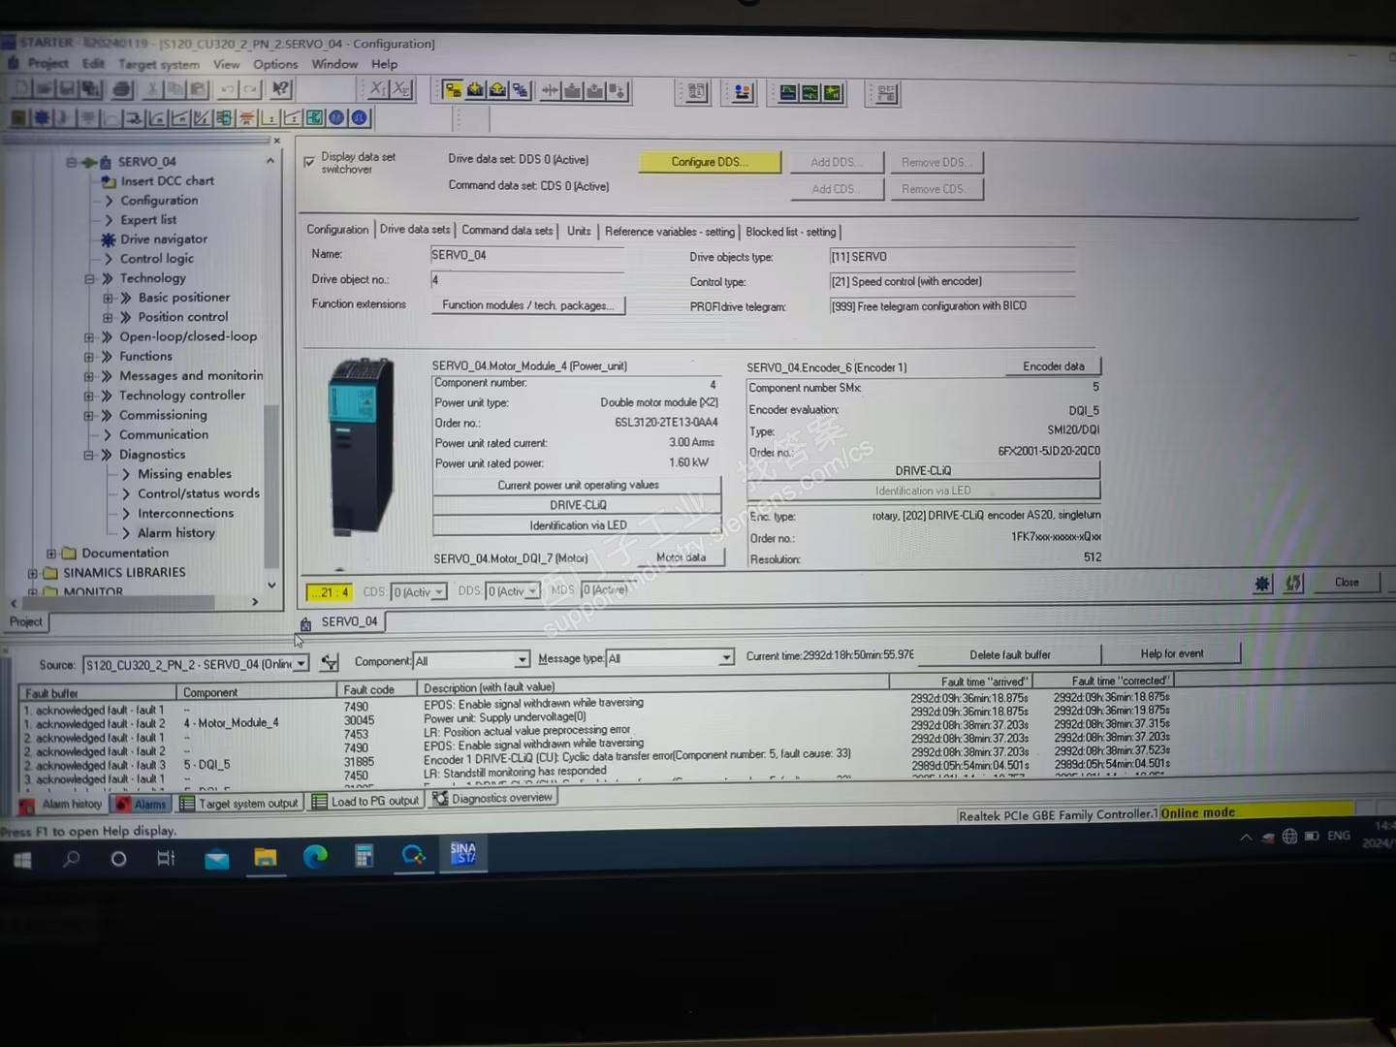This screenshot has height=1047, width=1396.
Task: Open Windows taskbar search
Action: (71, 859)
